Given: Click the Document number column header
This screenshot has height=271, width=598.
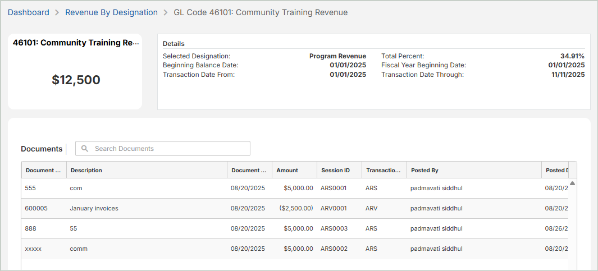Looking at the screenshot, I should click(43, 170).
